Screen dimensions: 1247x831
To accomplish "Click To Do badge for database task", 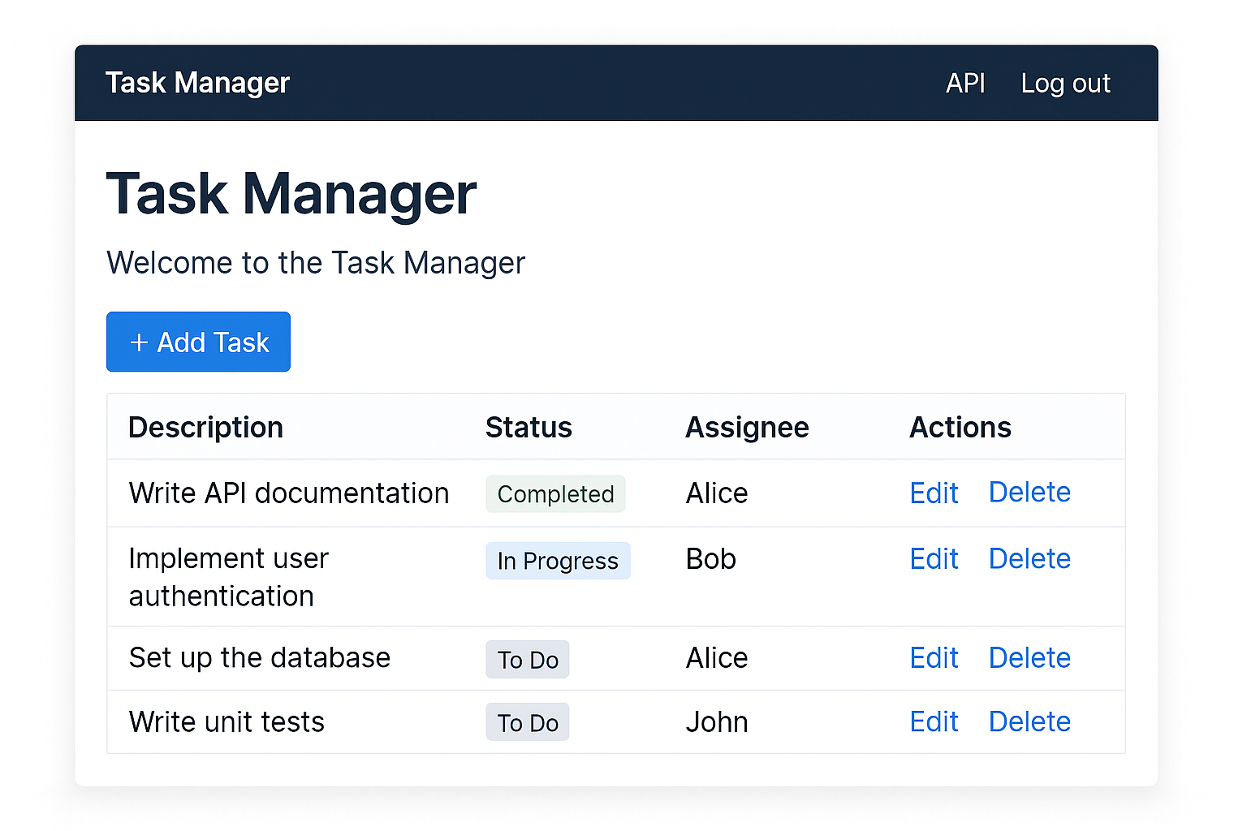I will (528, 660).
